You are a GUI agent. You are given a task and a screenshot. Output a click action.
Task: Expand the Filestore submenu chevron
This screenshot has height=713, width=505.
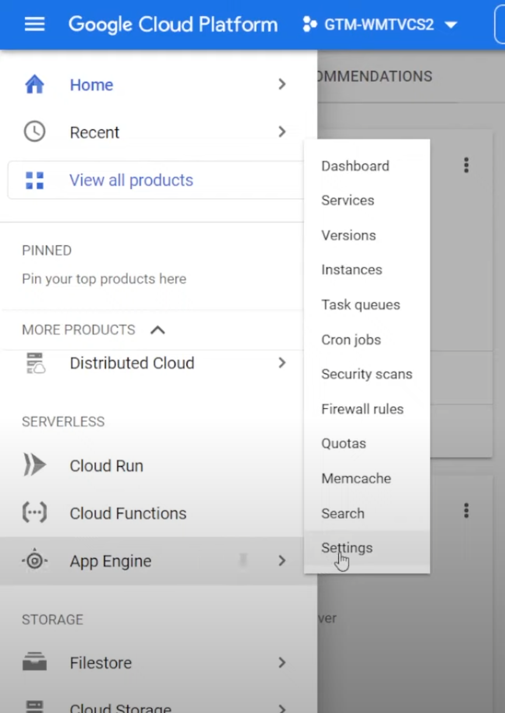(282, 663)
